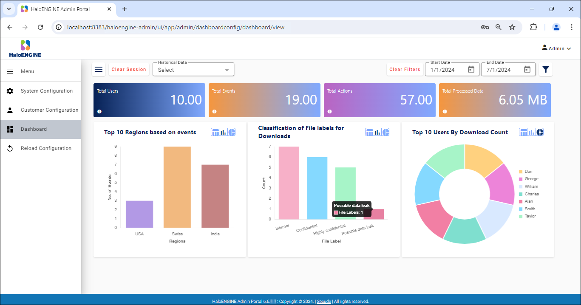The width and height of the screenshot is (581, 305).
Task: Click the Clear Session button
Action: pos(129,69)
